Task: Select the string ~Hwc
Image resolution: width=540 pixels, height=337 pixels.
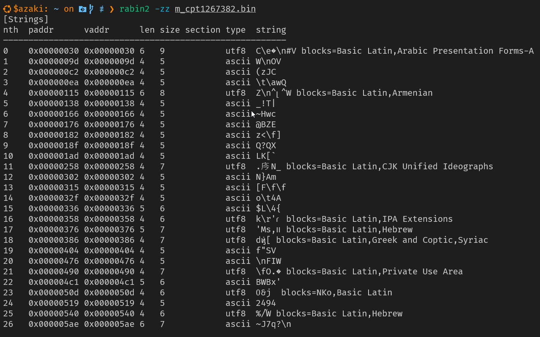Action: tap(266, 114)
